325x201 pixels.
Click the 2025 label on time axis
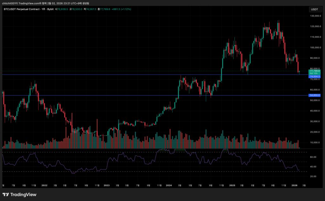click(x=232, y=185)
